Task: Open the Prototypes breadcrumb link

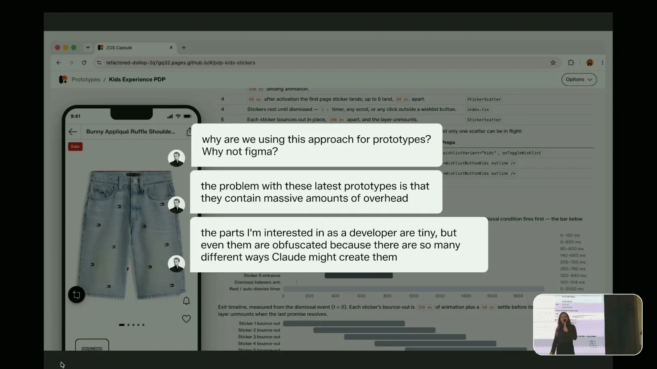Action: (x=86, y=80)
